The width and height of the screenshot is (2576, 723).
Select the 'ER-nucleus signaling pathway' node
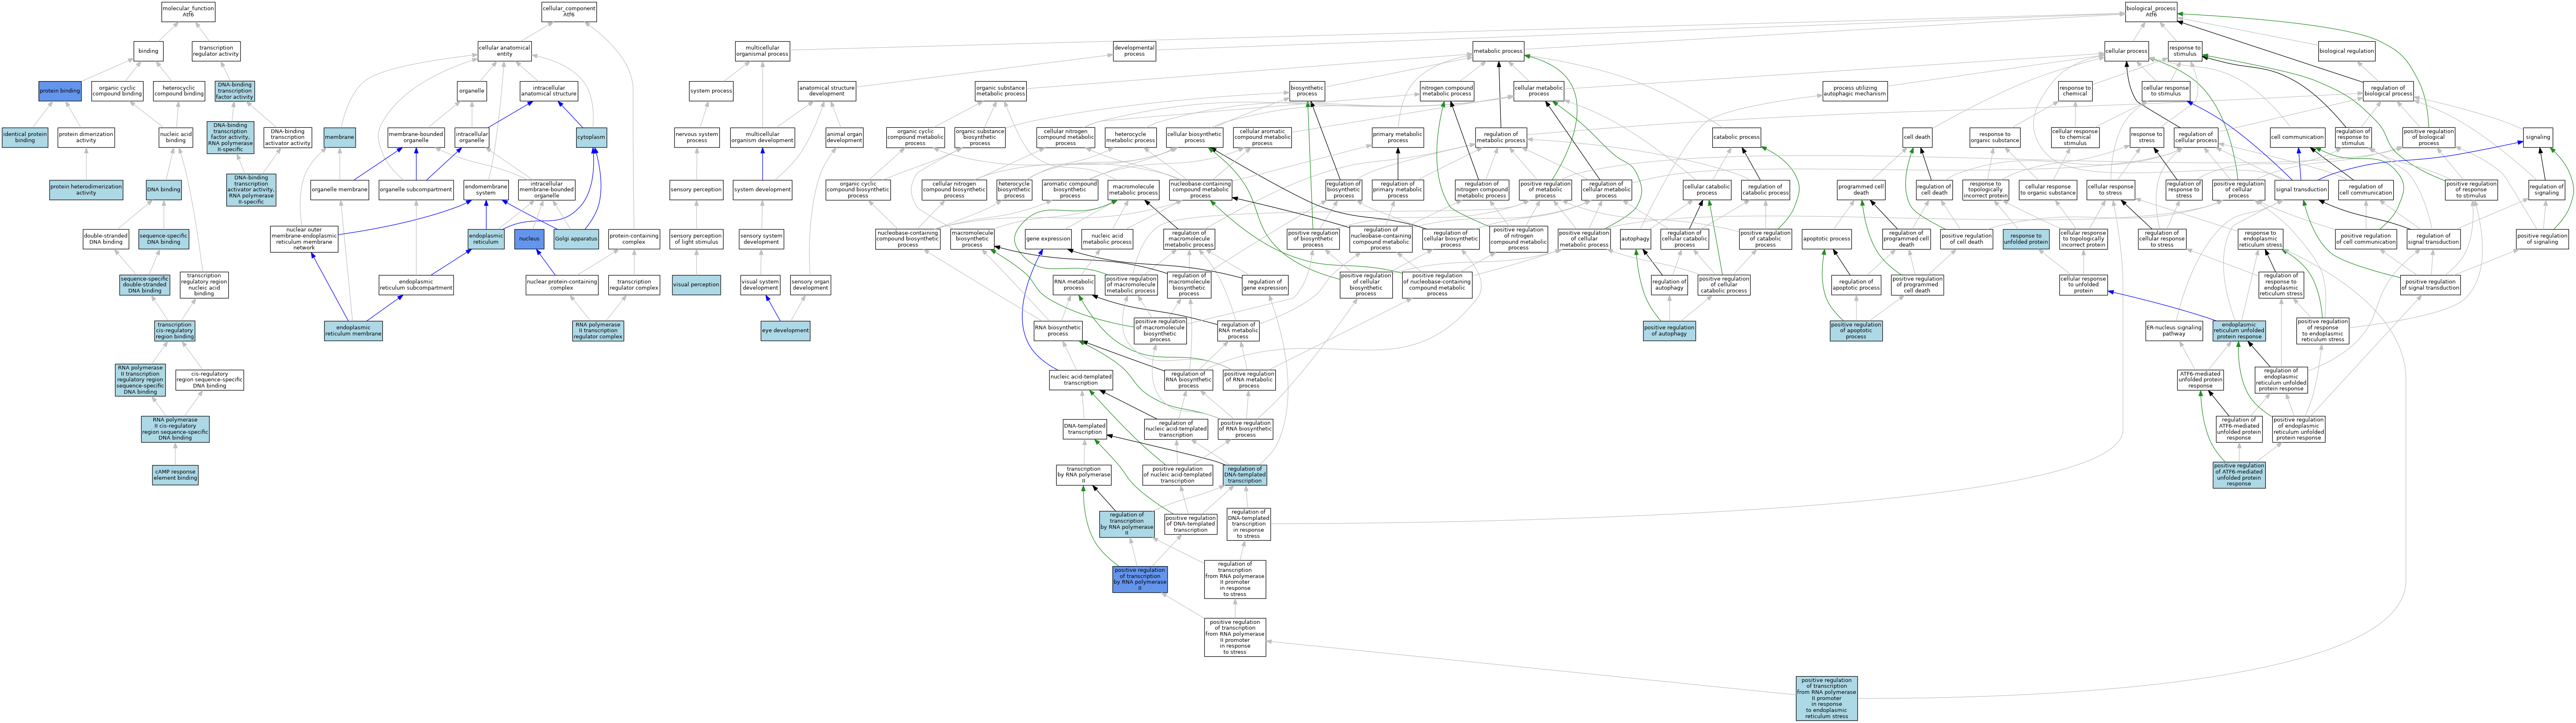(2174, 330)
